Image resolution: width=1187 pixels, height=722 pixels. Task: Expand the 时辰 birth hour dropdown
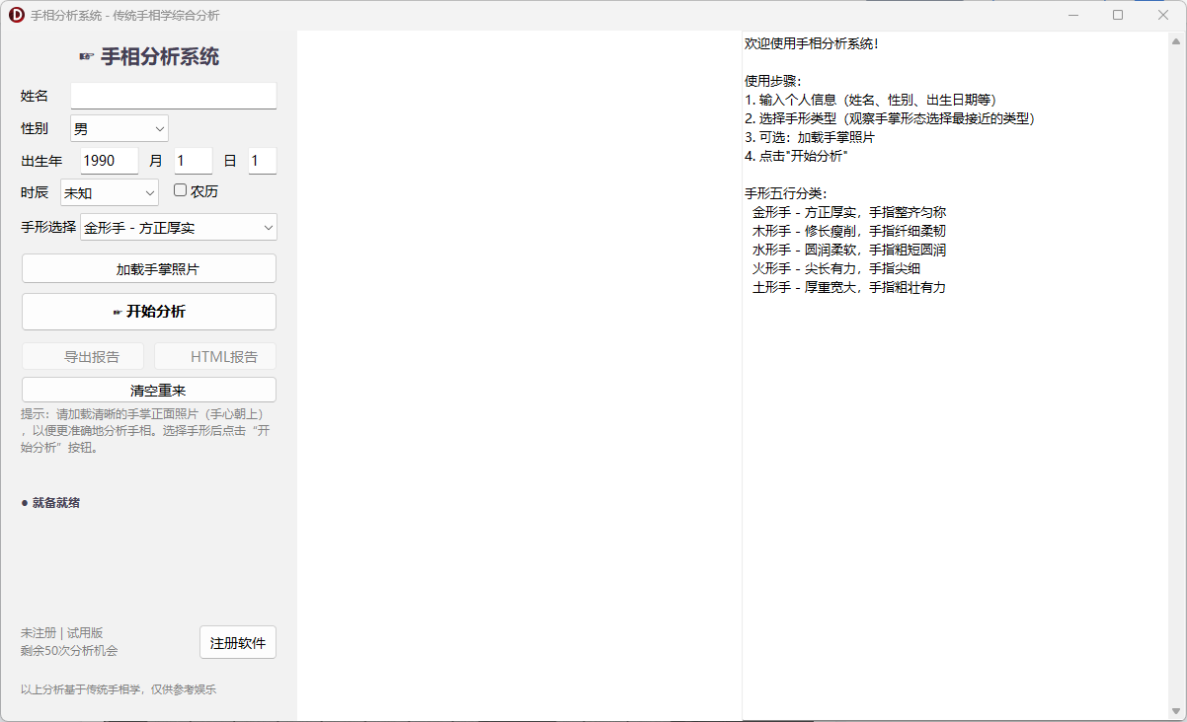coord(110,192)
